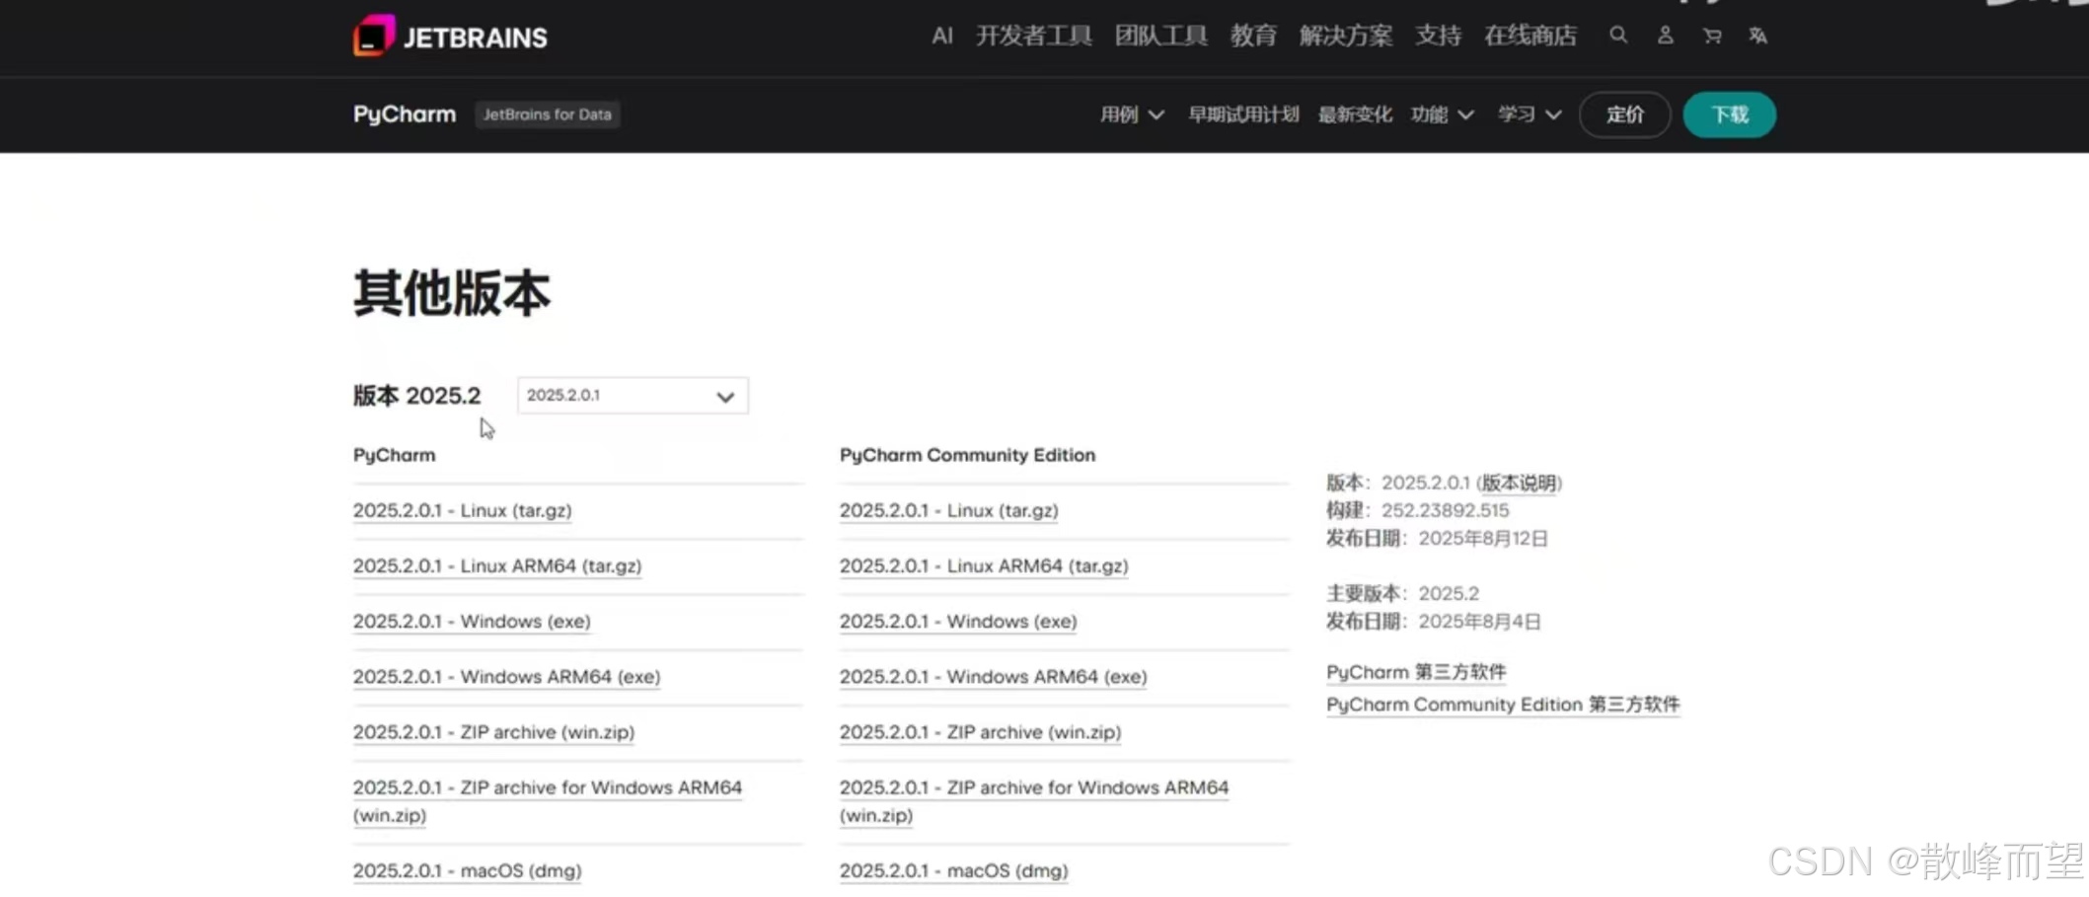Click the teal 下载 button
This screenshot has height=897, width=2089.
click(1730, 114)
